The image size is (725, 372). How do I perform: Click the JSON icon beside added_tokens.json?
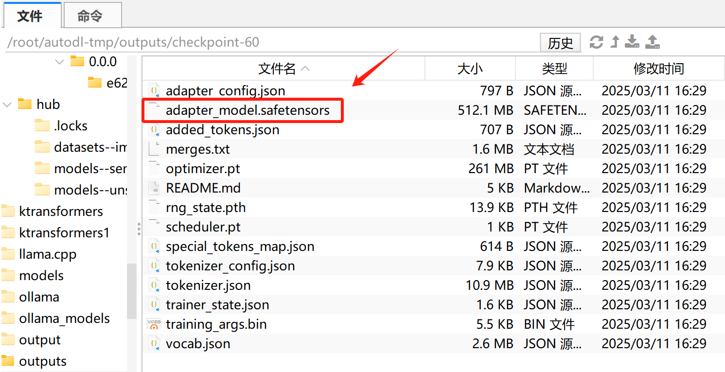click(x=154, y=129)
